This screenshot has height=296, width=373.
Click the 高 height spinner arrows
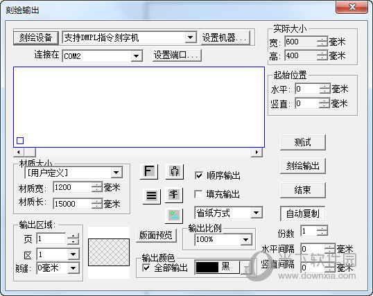coord(322,55)
